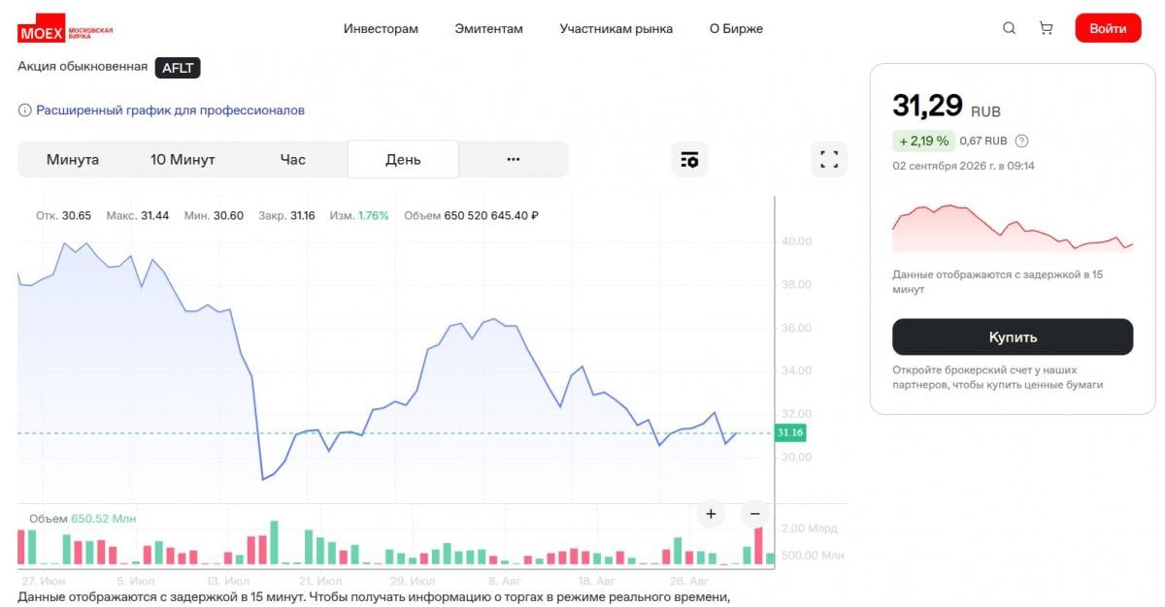The width and height of the screenshot is (1165, 607).
Task: Zoom out the chart with minus button
Action: [754, 514]
